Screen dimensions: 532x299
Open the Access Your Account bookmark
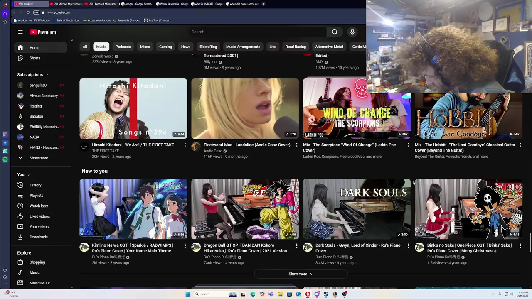97,20
